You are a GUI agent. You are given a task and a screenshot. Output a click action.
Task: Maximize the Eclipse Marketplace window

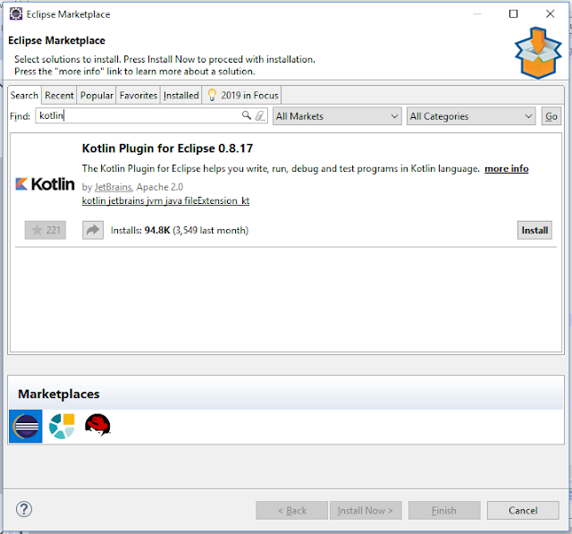coord(513,14)
